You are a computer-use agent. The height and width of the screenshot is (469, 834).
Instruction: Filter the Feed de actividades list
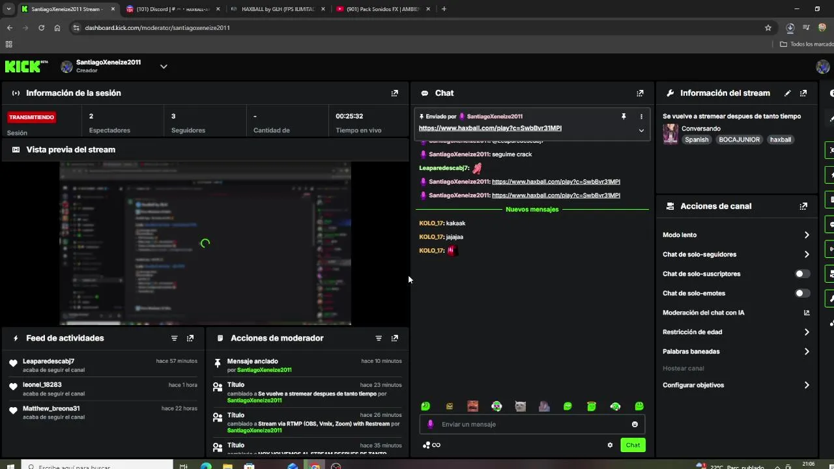click(174, 338)
